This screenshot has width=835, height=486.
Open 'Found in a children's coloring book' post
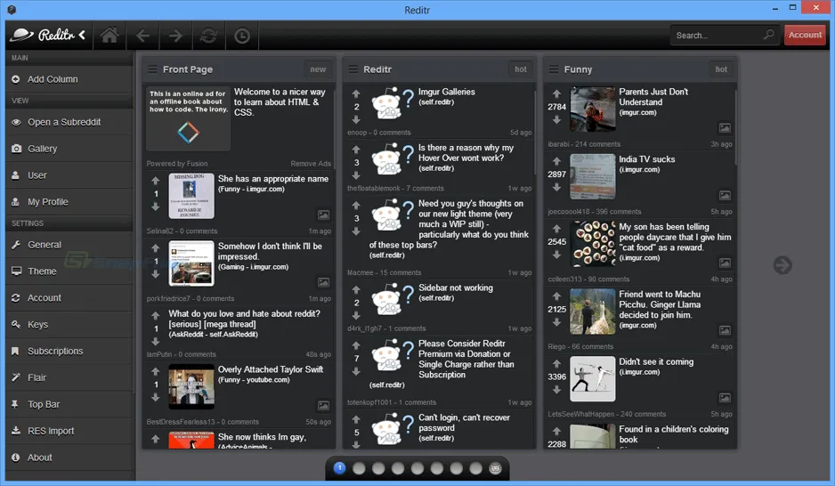[674, 434]
